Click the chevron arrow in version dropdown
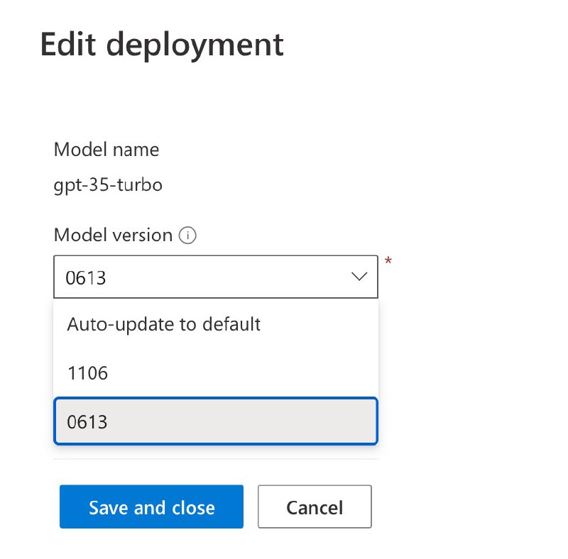Screen dimensions: 568x559 [x=359, y=277]
